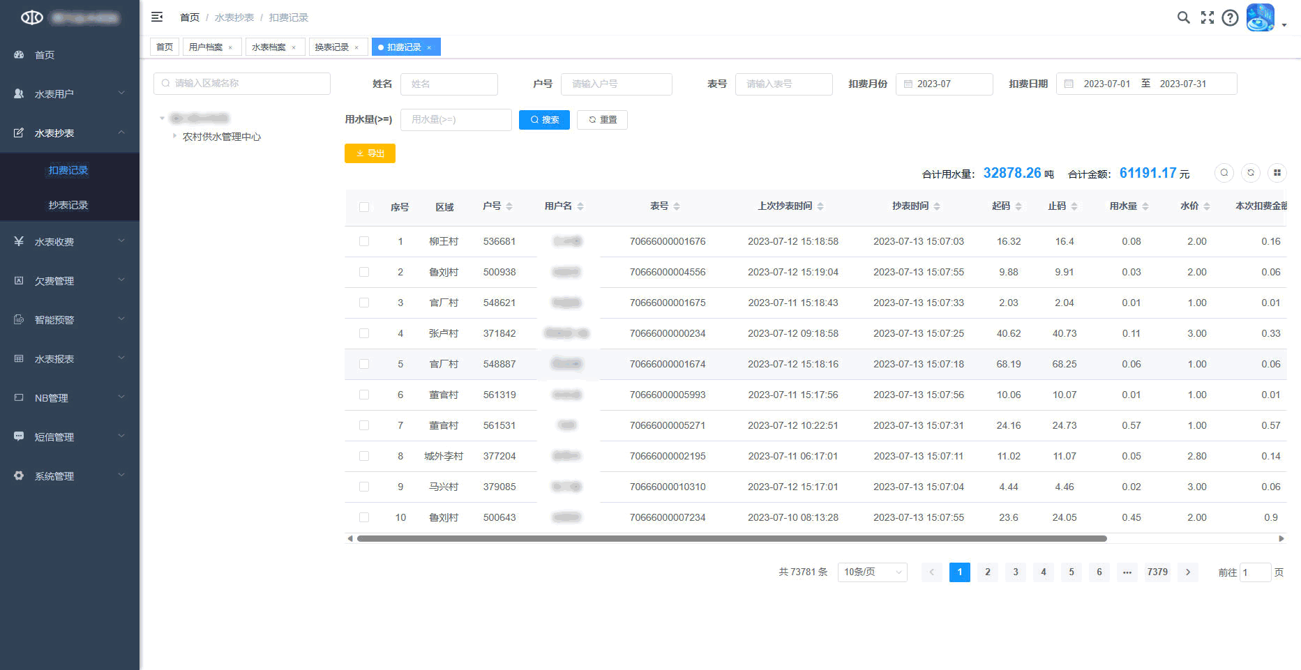Viewport: 1301px width, 670px height.
Task: Toggle search panel round magnifier icon
Action: (x=1224, y=173)
